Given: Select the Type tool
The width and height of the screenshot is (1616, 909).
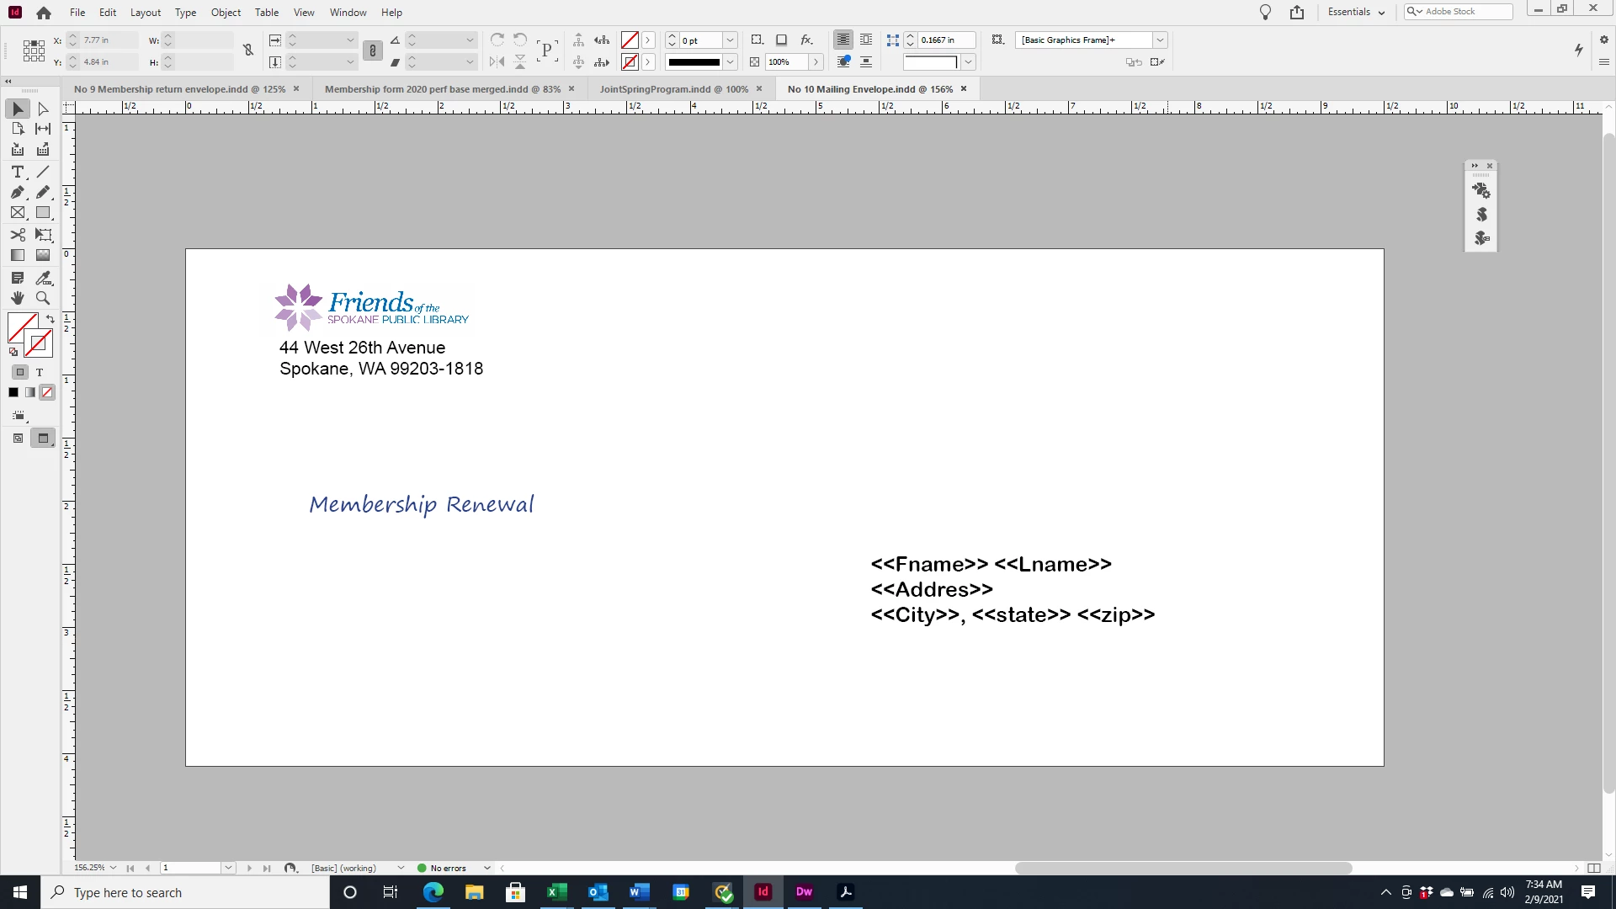Looking at the screenshot, I should tap(17, 172).
